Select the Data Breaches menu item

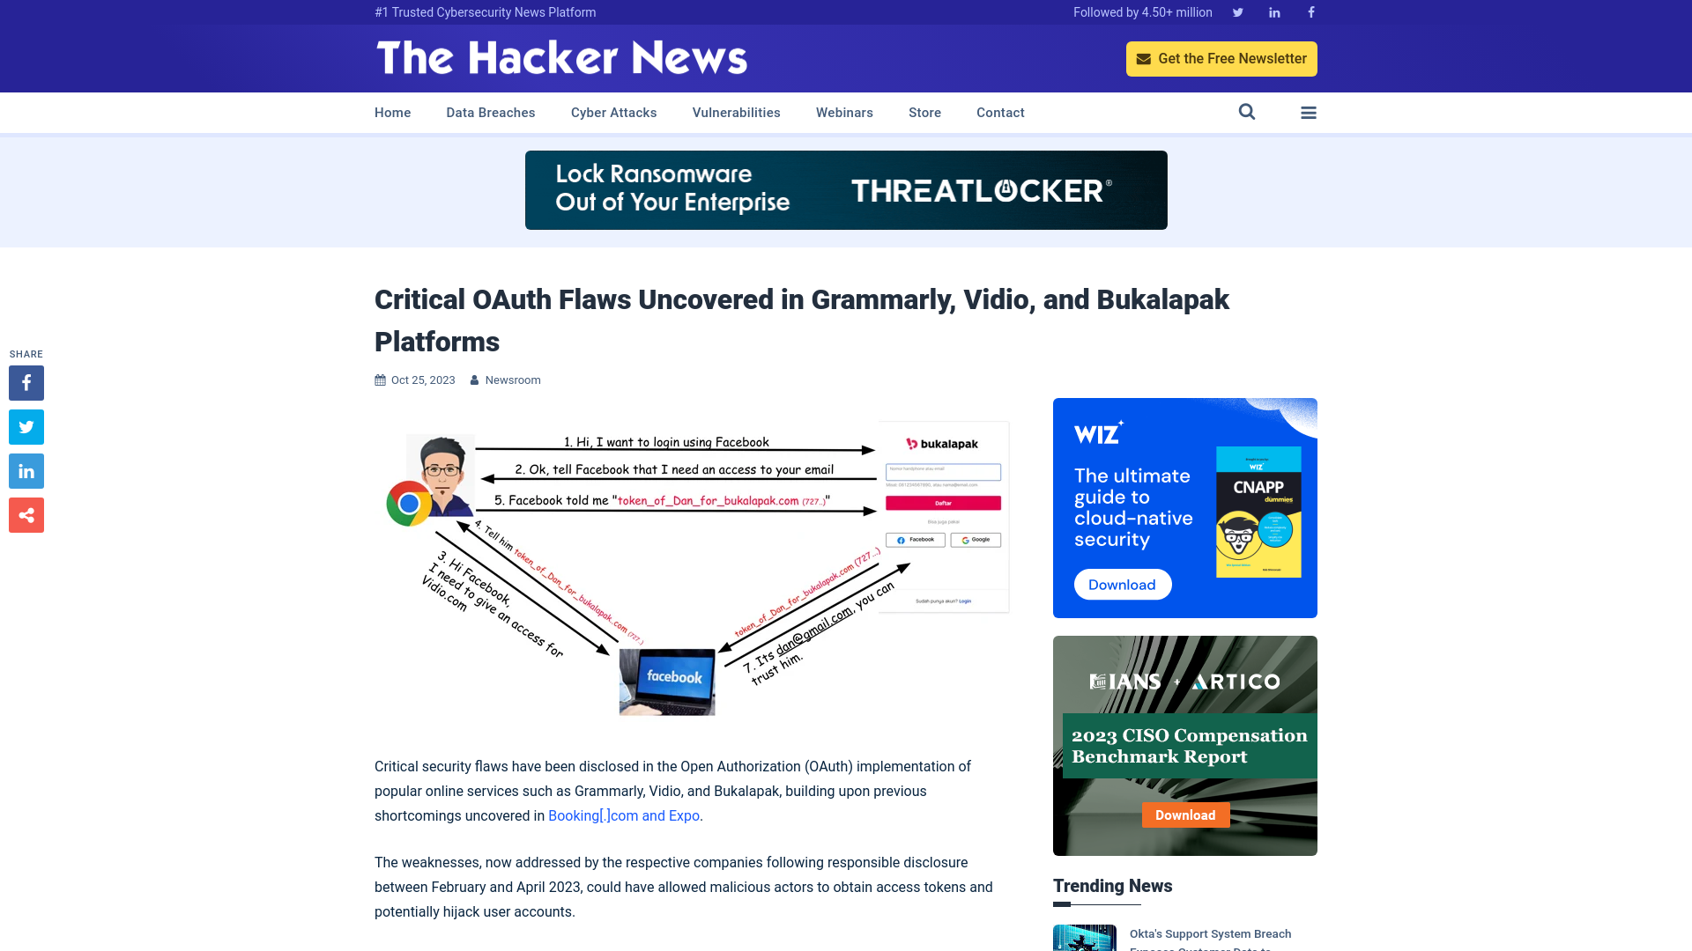pos(490,113)
